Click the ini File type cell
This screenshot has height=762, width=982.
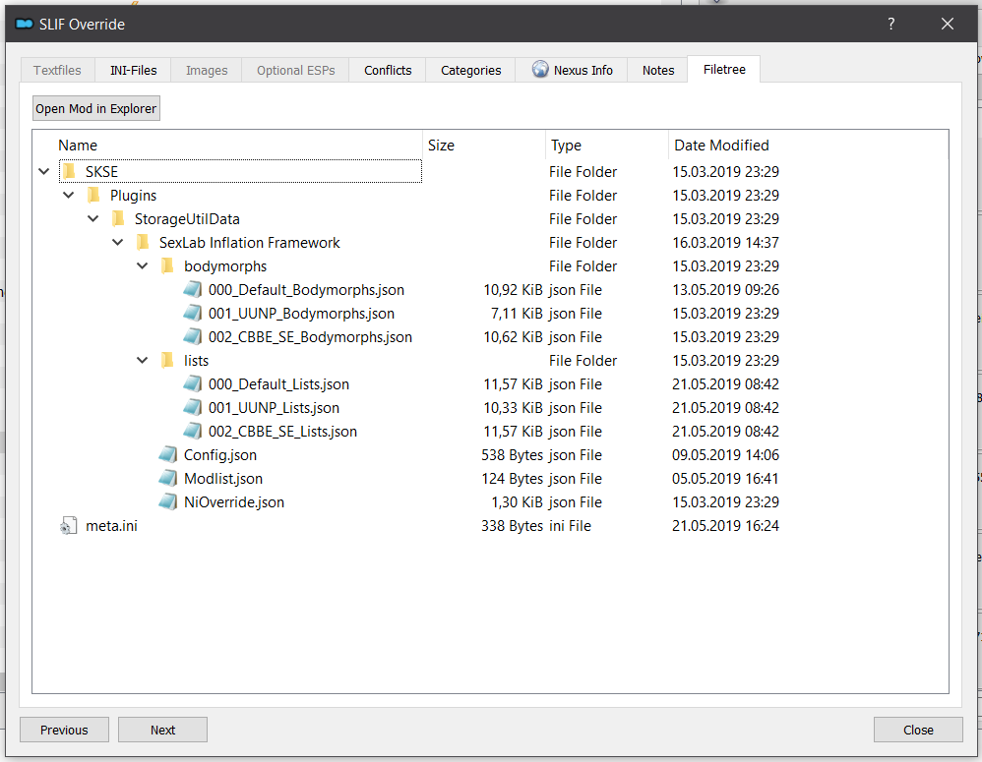(x=570, y=525)
